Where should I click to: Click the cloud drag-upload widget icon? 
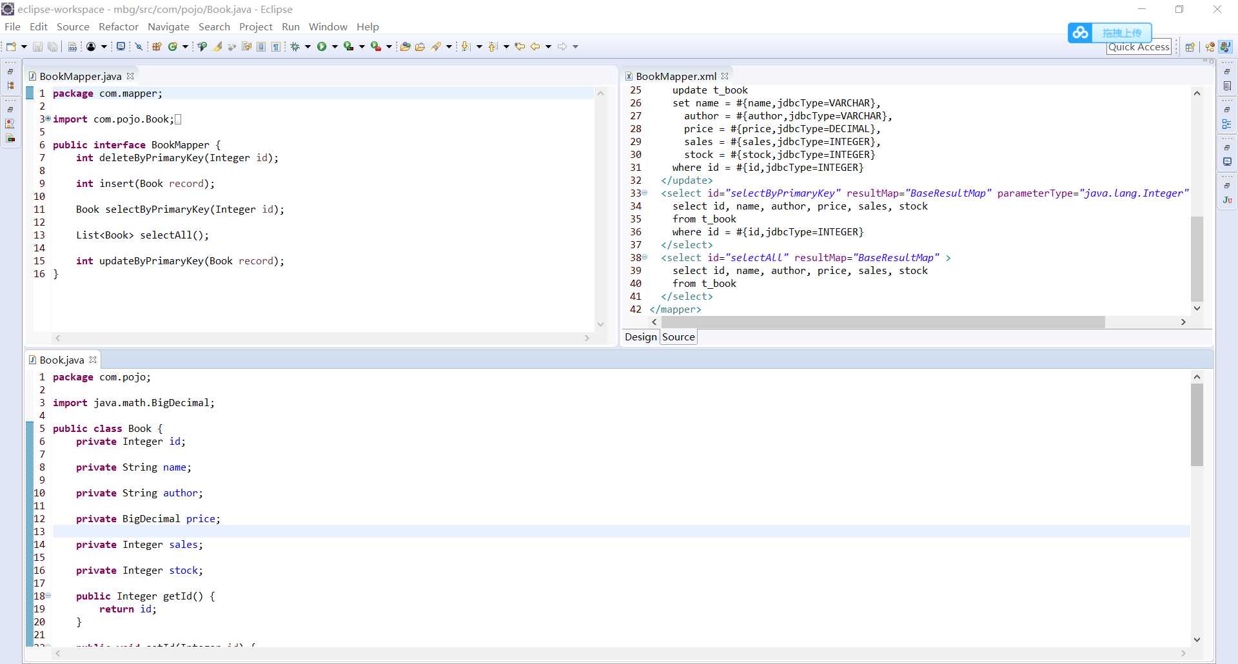(1081, 32)
